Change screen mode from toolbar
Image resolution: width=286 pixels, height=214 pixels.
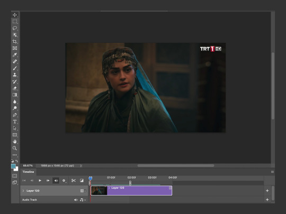click(x=15, y=182)
